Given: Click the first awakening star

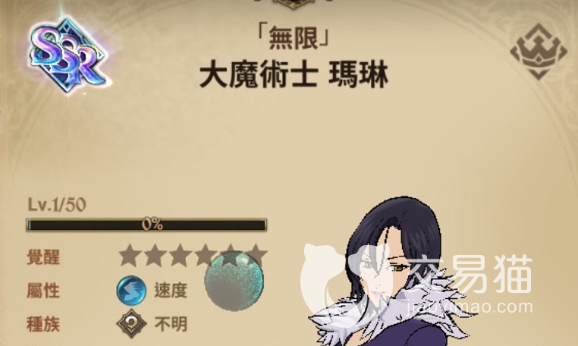Looking at the screenshot, I should tap(130, 255).
